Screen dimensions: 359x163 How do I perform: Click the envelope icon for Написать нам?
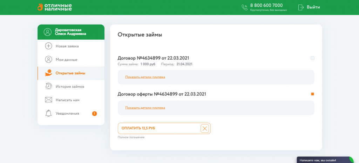click(48, 100)
